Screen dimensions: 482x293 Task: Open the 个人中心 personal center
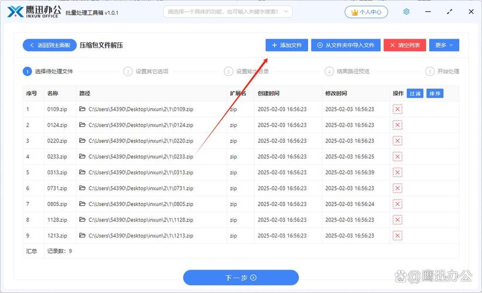(x=366, y=12)
